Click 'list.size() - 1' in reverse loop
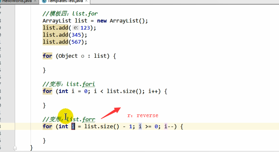Screen dimensions: 279x152 108,126
